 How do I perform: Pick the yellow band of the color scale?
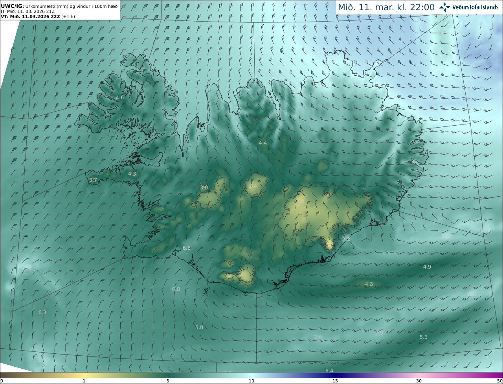tap(84, 375)
